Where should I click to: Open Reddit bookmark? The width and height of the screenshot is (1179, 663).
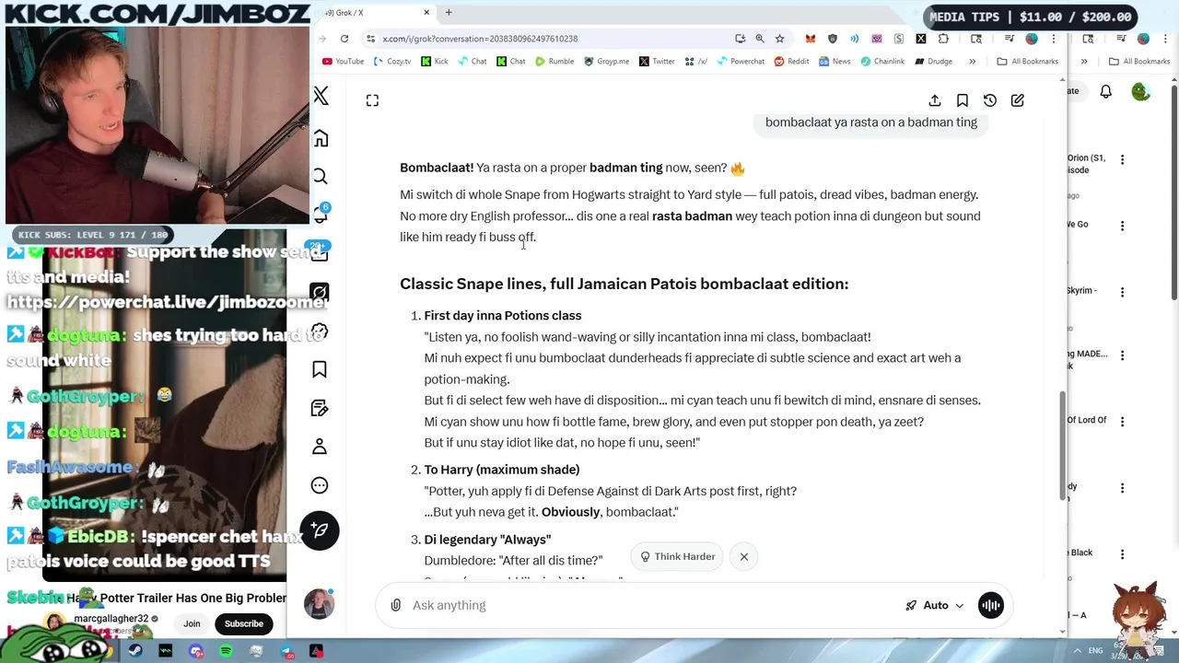pyautogui.click(x=792, y=62)
